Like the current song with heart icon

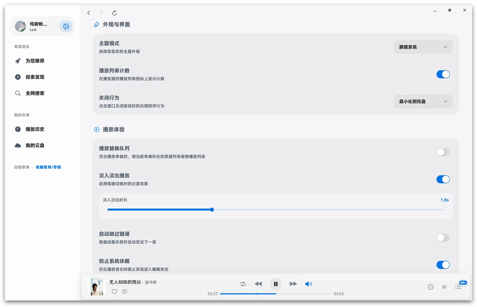tap(114, 292)
